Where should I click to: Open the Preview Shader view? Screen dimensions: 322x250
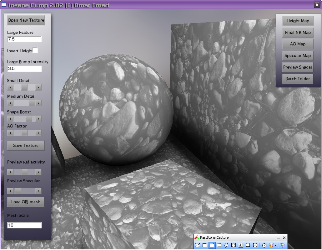298,67
